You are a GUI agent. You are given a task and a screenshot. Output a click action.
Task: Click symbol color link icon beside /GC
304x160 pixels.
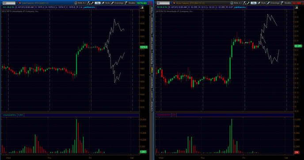click(x=19, y=3)
